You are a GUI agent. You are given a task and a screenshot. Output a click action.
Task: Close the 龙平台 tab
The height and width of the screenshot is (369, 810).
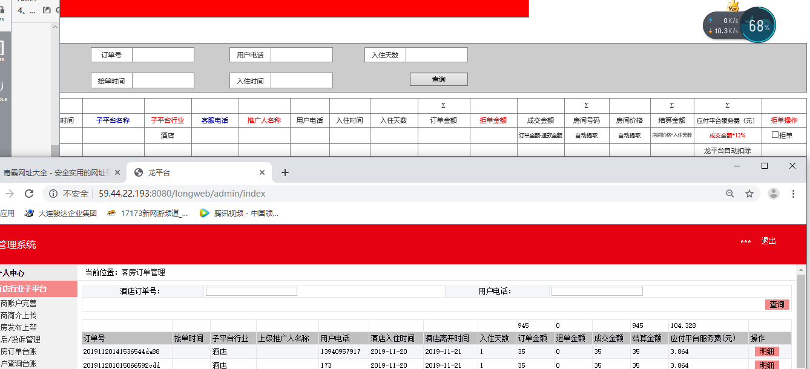coord(262,172)
